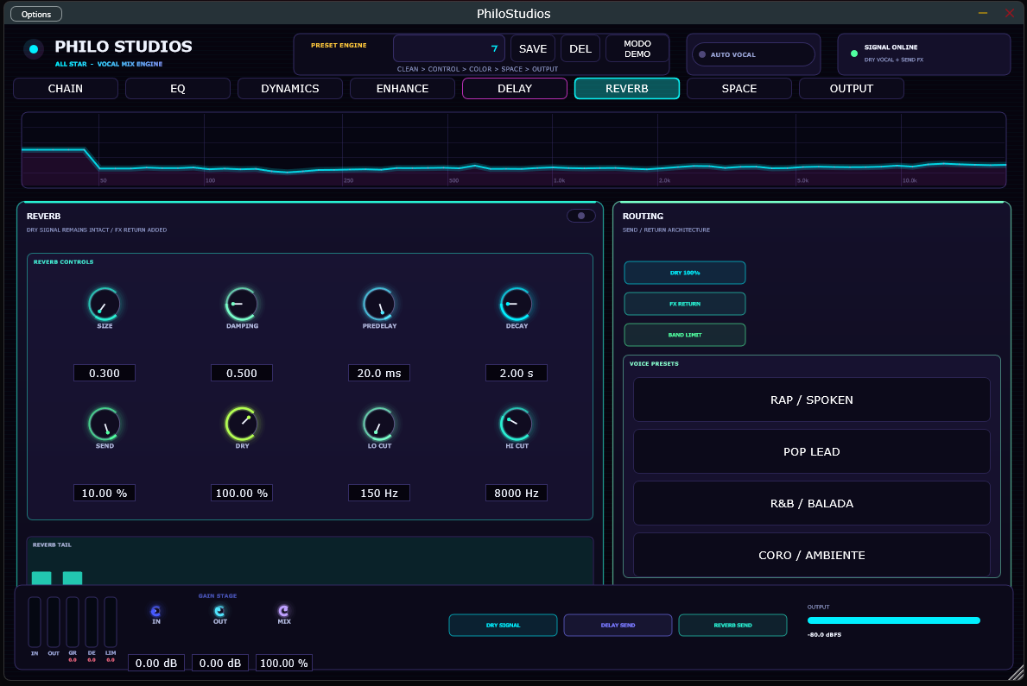Click the output gain 0.00 dB field
1027x686 pixels.
pyautogui.click(x=220, y=663)
